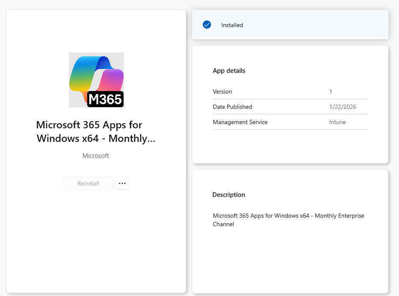This screenshot has width=399, height=296.
Task: Click the Microsoft 365 Apps title text
Action: pos(96,132)
